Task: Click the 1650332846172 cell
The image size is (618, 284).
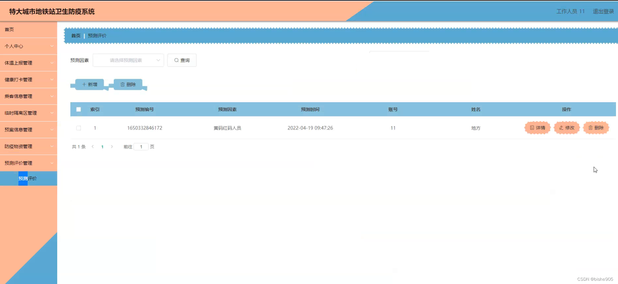Action: (x=145, y=128)
